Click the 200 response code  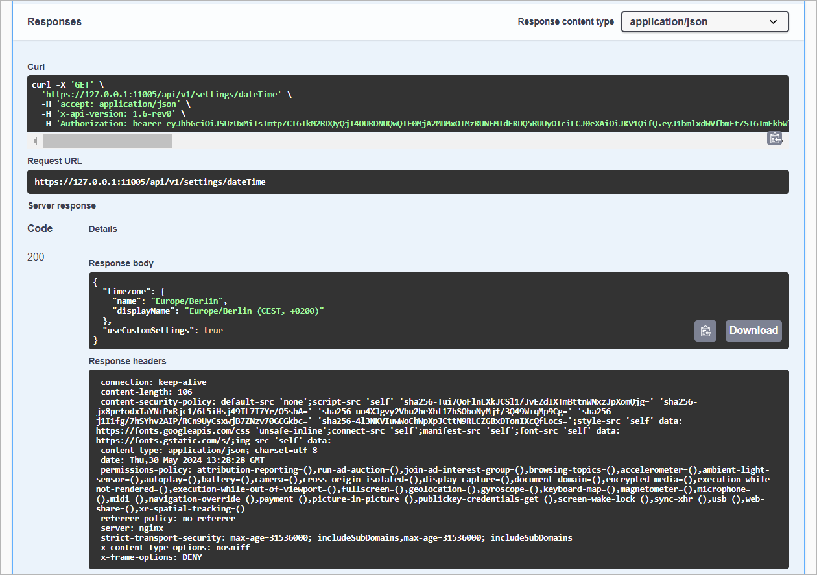pos(36,257)
